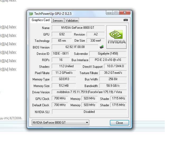Click the TechPowerUp GPU-Z 0.2.5 title text
Image resolution: width=169 pixels, height=155 pixels.
point(53,14)
